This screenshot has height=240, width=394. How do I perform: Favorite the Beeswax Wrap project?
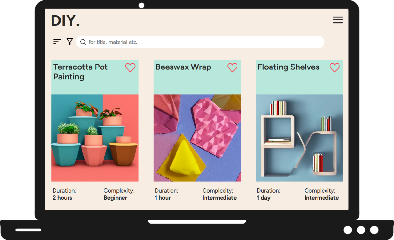pos(232,68)
